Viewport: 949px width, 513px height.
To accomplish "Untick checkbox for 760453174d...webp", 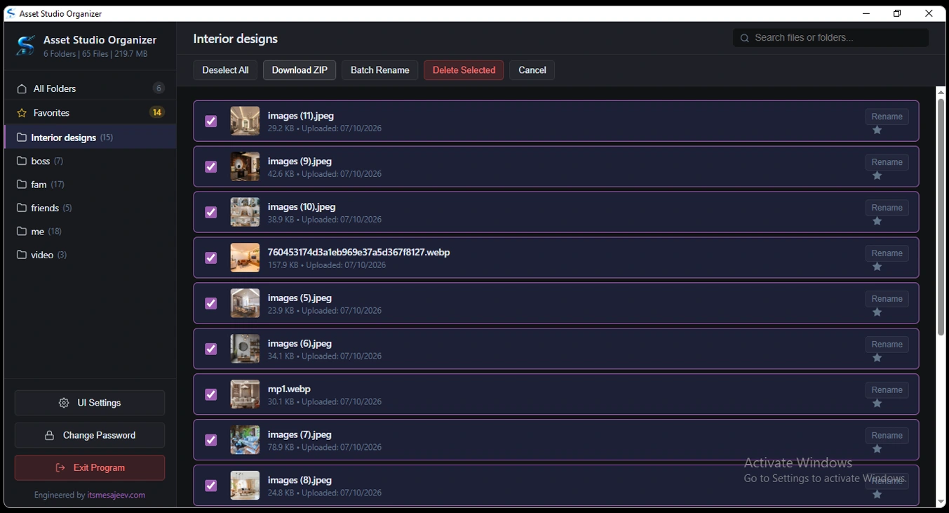I will click(210, 258).
